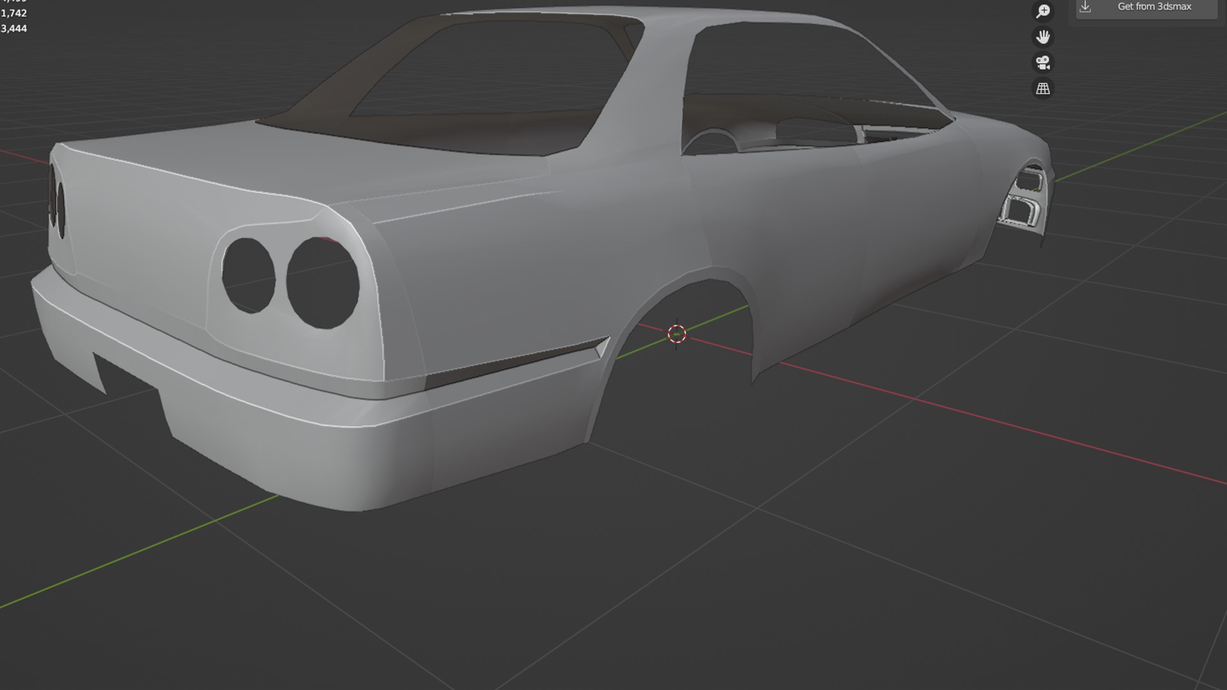The width and height of the screenshot is (1227, 690).
Task: Click the larger round taillight hole
Action: click(x=323, y=282)
